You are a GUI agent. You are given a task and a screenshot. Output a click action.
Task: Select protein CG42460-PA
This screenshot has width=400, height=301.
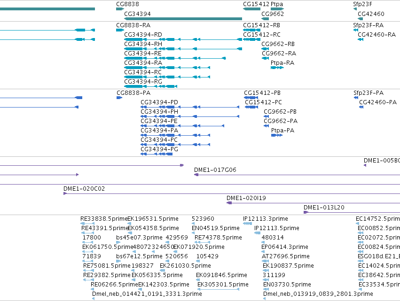tap(378, 102)
